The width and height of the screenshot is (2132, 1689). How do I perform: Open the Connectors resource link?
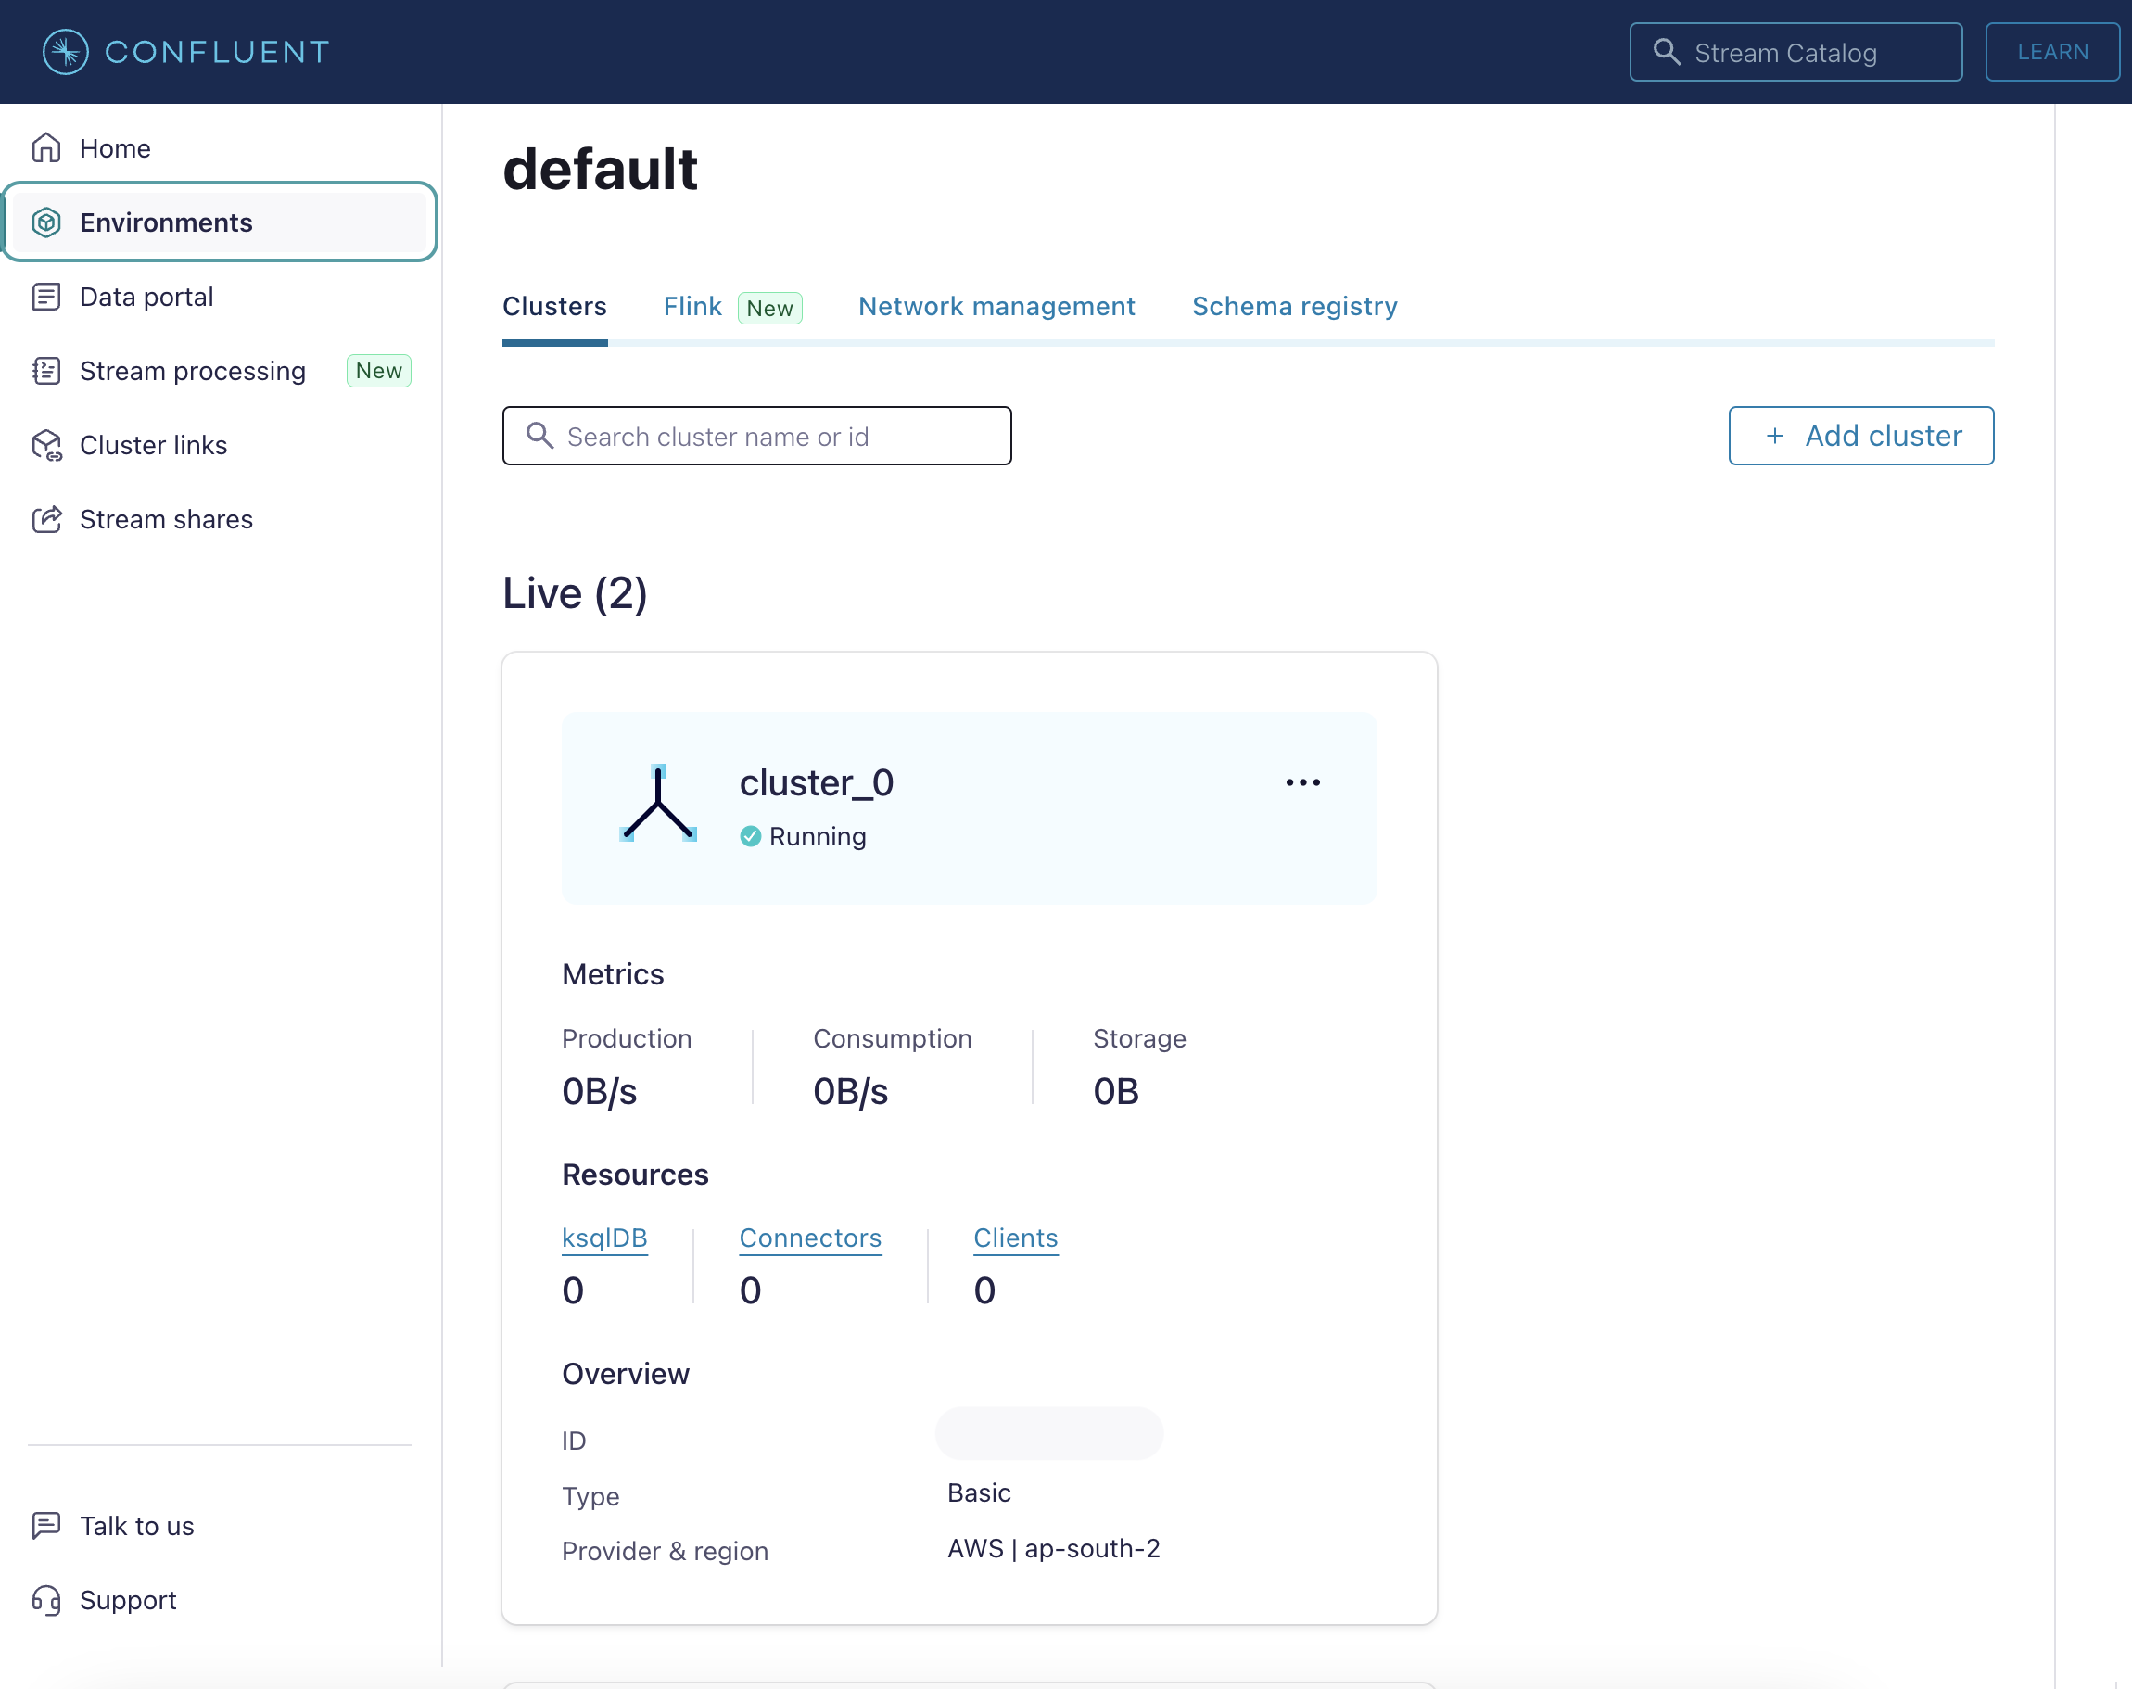tap(810, 1238)
